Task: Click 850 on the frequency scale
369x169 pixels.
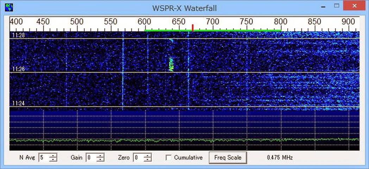Action: pyautogui.click(x=314, y=22)
